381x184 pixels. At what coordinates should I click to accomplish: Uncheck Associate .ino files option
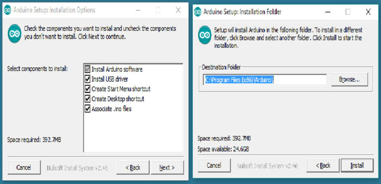[x=87, y=109]
